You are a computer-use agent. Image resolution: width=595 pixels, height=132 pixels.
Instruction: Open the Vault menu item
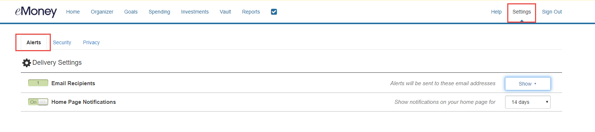(x=225, y=12)
